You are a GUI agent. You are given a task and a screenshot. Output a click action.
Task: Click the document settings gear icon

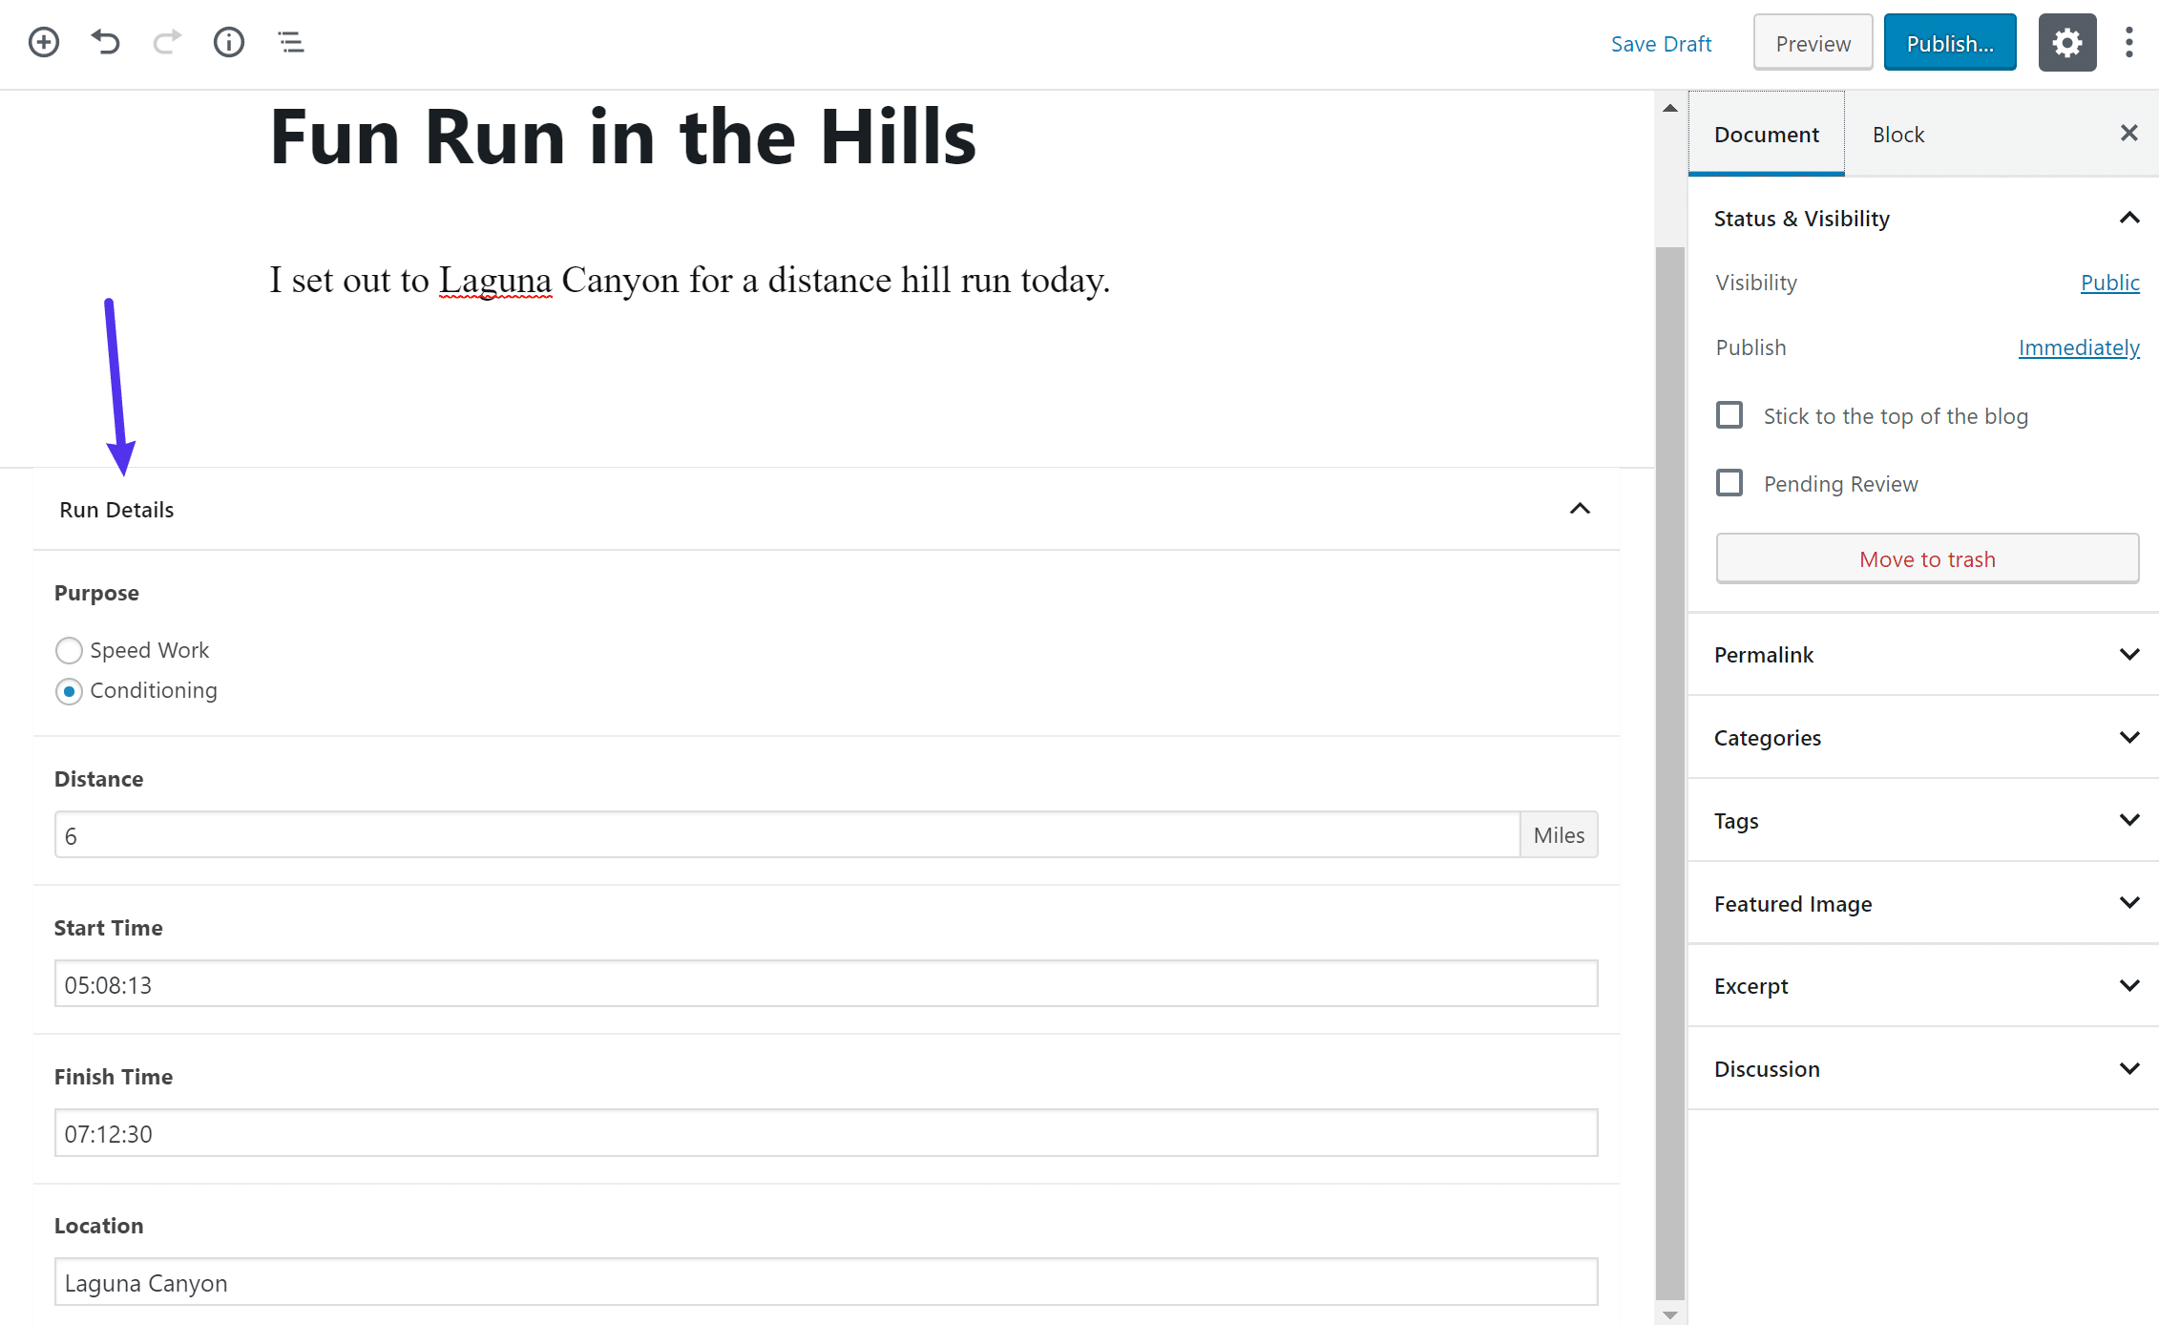(2068, 42)
